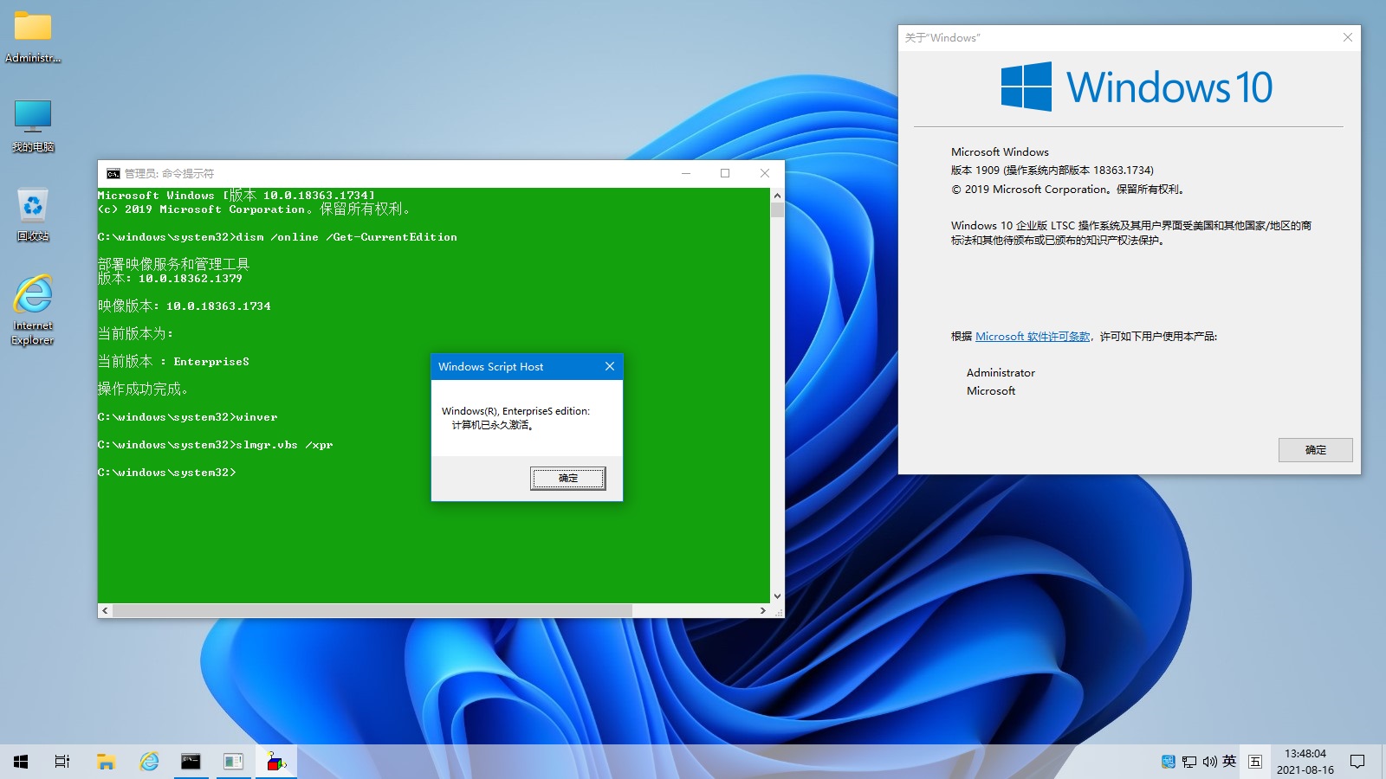The height and width of the screenshot is (779, 1386).
Task: Select the Administrator folder on desktop
Action: click(x=33, y=36)
